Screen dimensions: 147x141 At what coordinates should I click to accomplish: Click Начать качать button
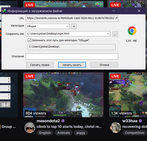72,65
